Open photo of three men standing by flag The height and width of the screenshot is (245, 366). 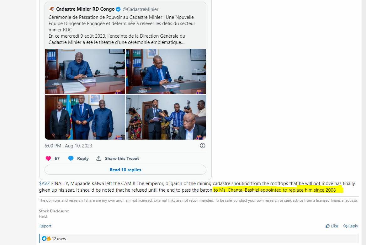85,117
